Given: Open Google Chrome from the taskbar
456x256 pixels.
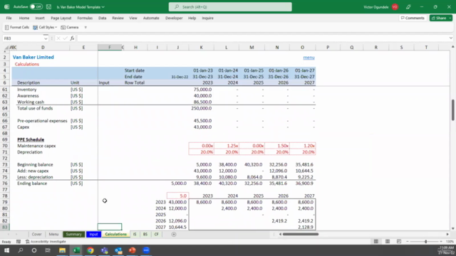Looking at the screenshot, I should [x=90, y=250].
